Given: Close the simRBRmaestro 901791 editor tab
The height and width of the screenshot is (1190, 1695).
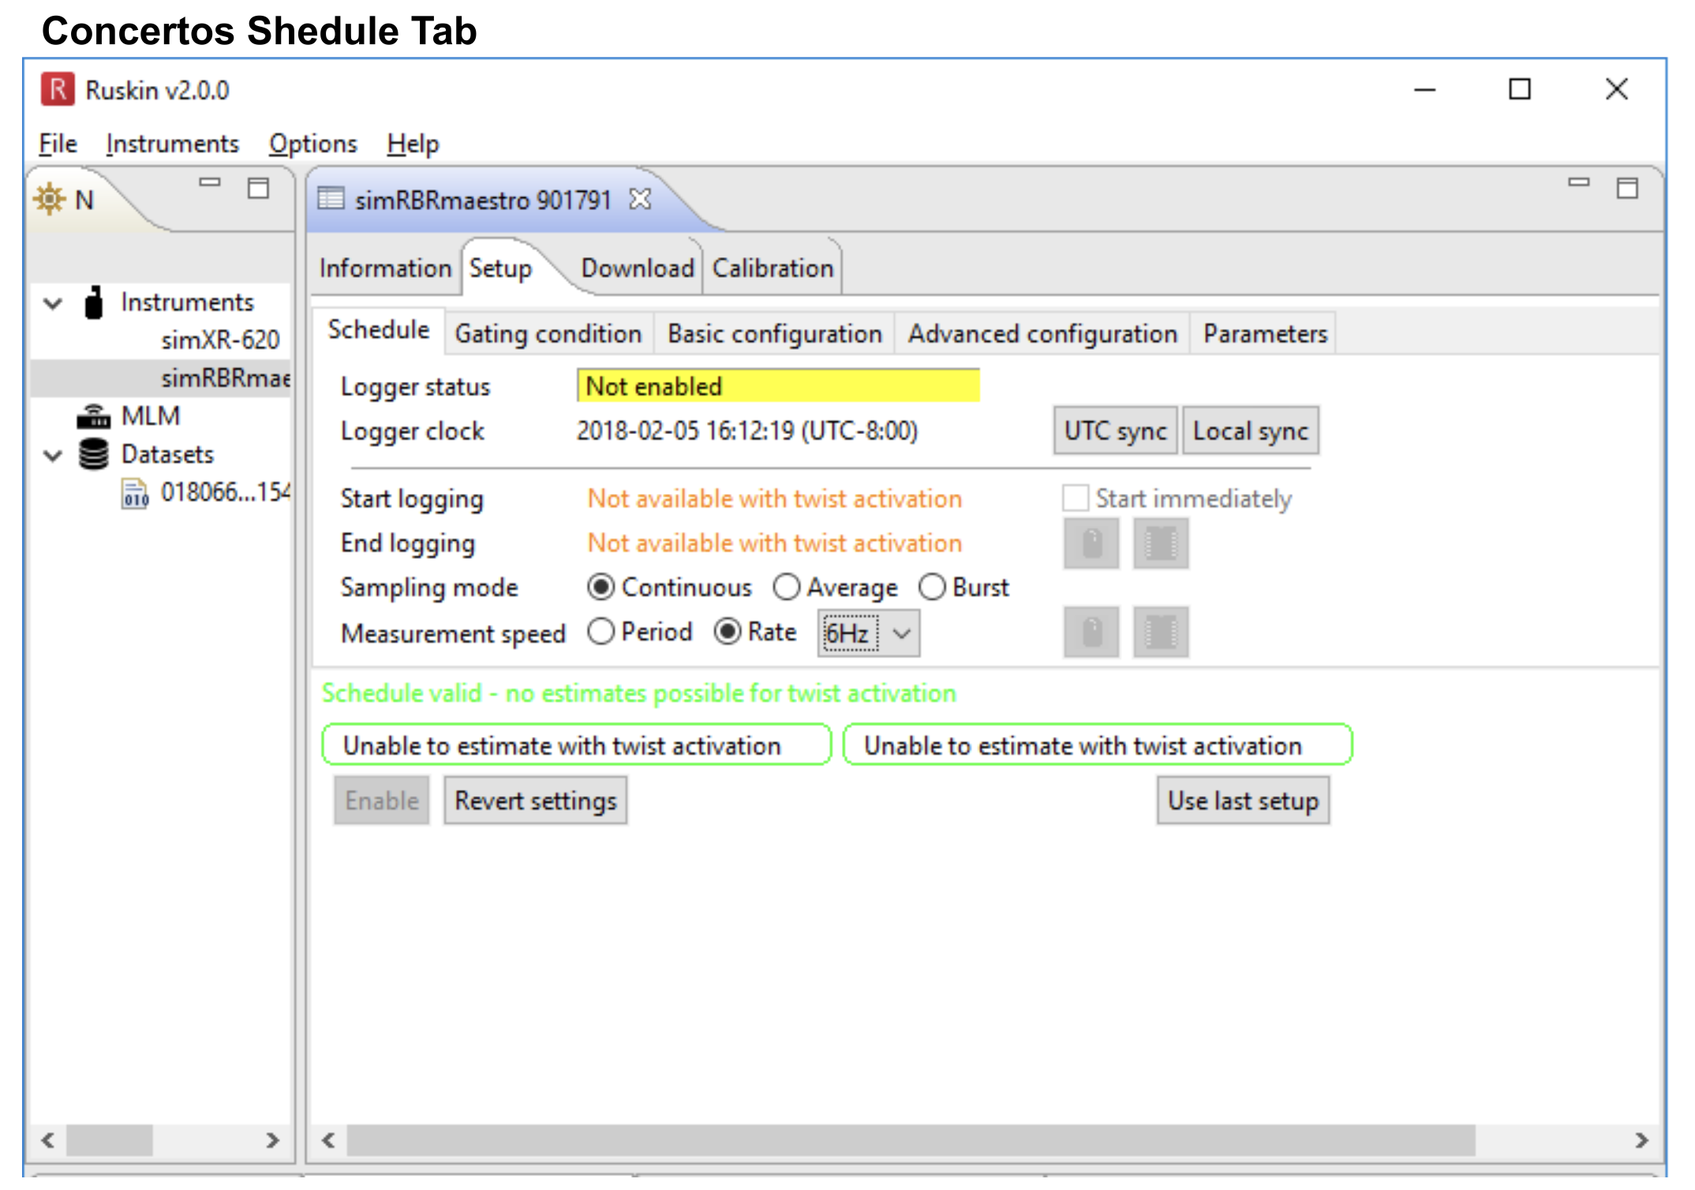Looking at the screenshot, I should (x=640, y=200).
